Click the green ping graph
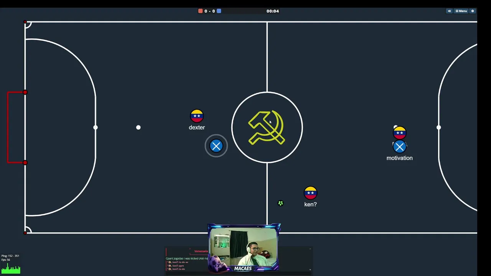The width and height of the screenshot is (491, 276). [11, 268]
